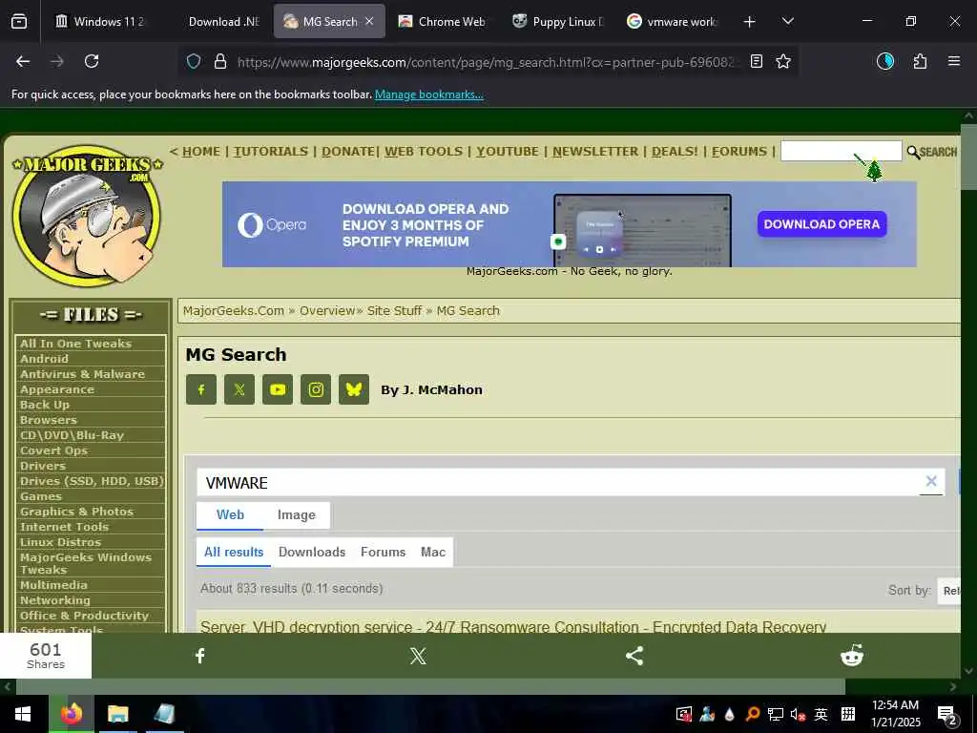Open the TUTORIALS navigation link
The image size is (977, 733).
coord(270,152)
